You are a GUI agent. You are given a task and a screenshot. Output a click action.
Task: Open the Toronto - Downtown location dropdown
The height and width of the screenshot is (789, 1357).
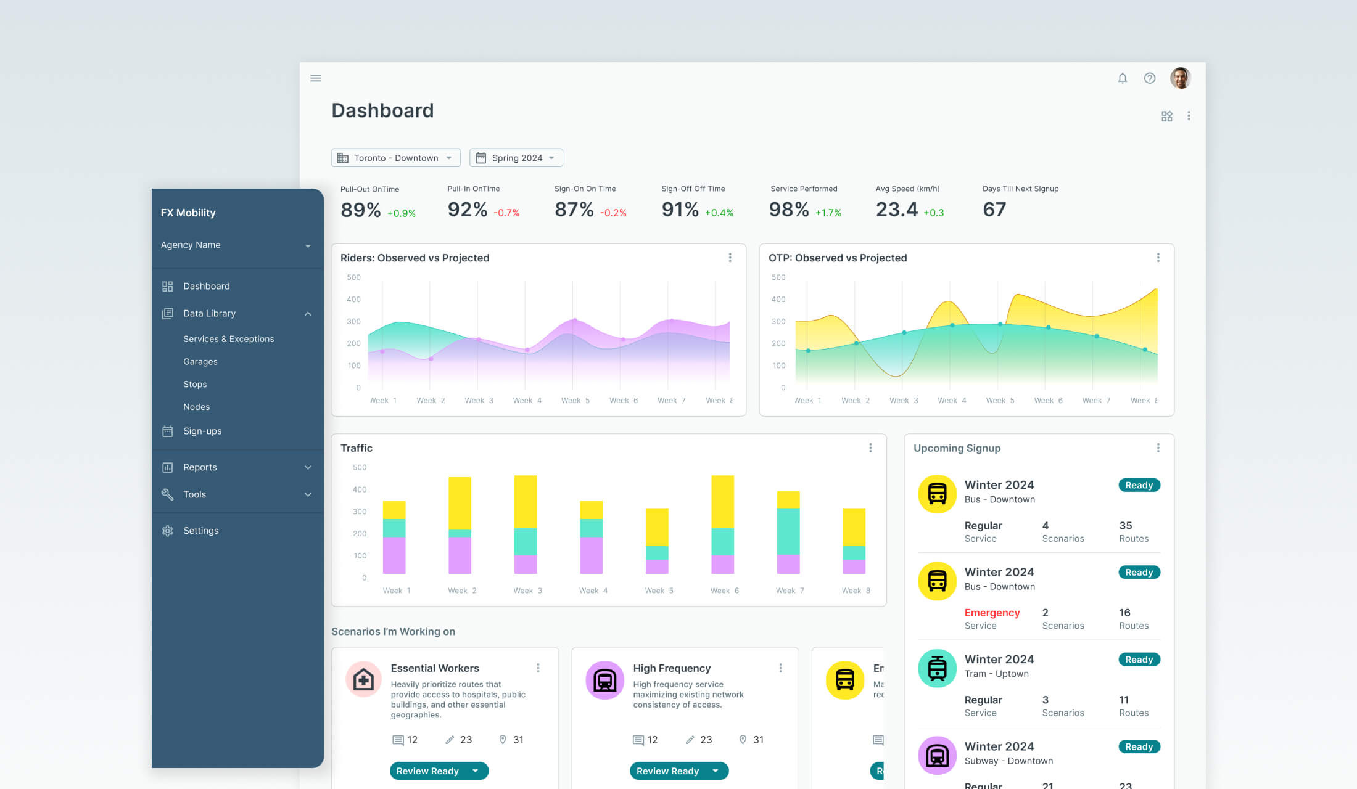coord(395,157)
